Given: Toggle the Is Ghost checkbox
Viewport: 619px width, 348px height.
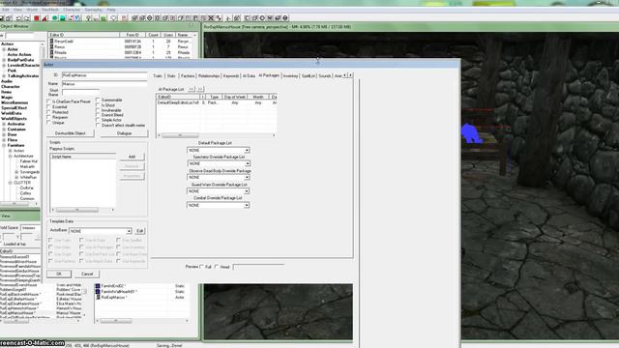Looking at the screenshot, I should [x=98, y=105].
